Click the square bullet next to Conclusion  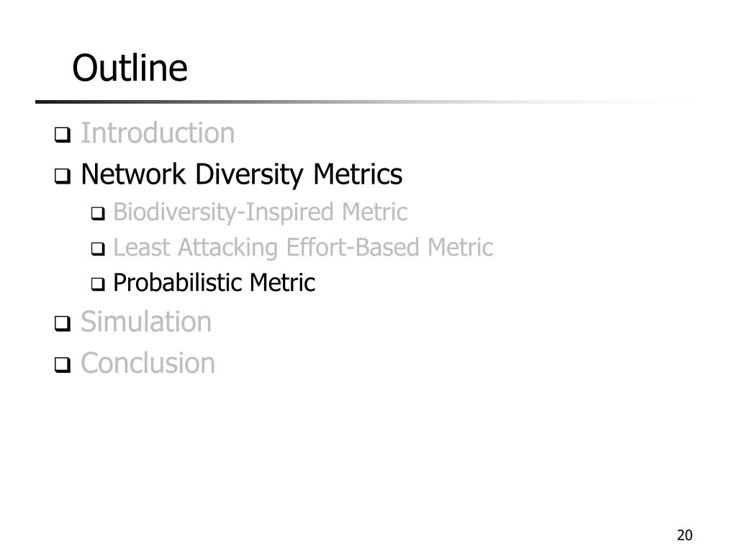click(x=63, y=364)
